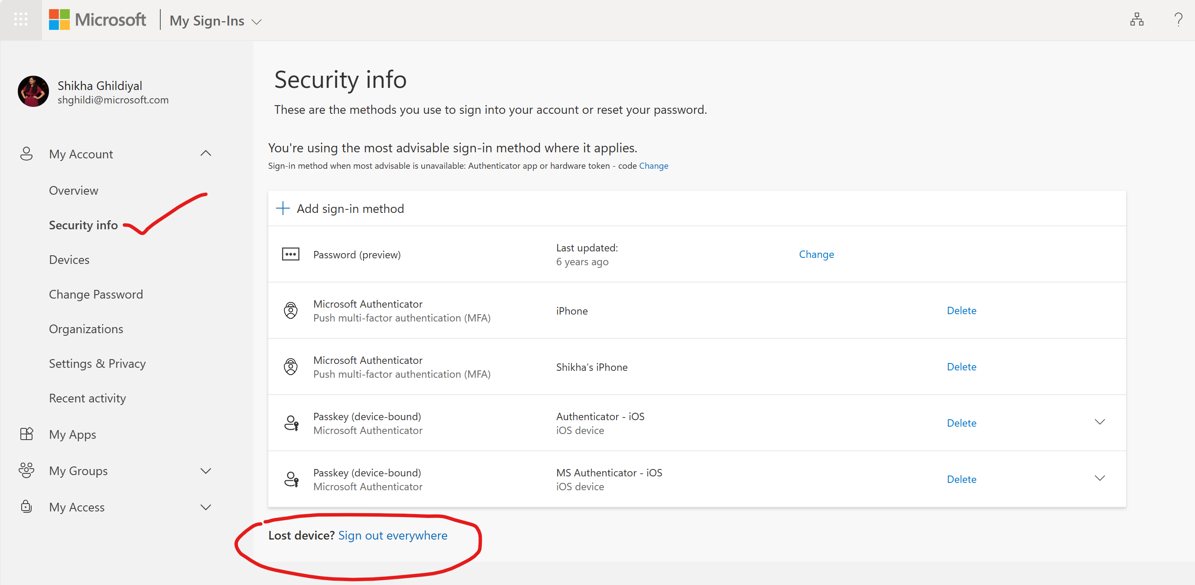Click the Password (preview) row icon
The image size is (1195, 585).
(x=290, y=254)
